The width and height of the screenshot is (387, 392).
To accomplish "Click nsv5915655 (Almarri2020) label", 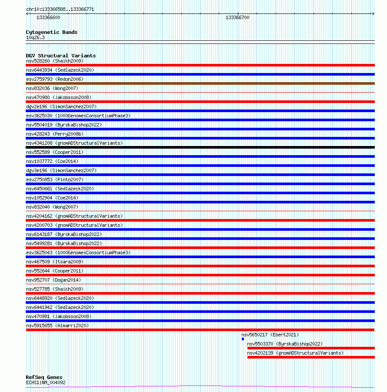I will (57, 326).
